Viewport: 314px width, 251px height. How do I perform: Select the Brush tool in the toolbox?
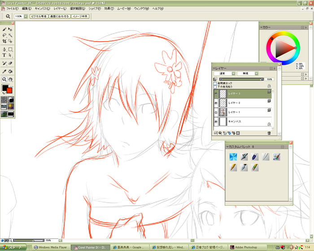pos(4,30)
